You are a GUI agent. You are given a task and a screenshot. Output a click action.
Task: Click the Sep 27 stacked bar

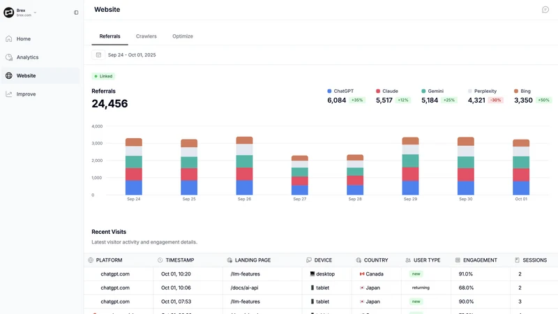coord(300,175)
